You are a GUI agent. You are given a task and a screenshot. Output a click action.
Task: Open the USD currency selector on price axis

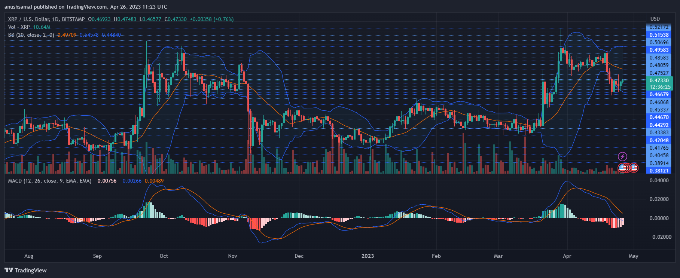pos(655,19)
